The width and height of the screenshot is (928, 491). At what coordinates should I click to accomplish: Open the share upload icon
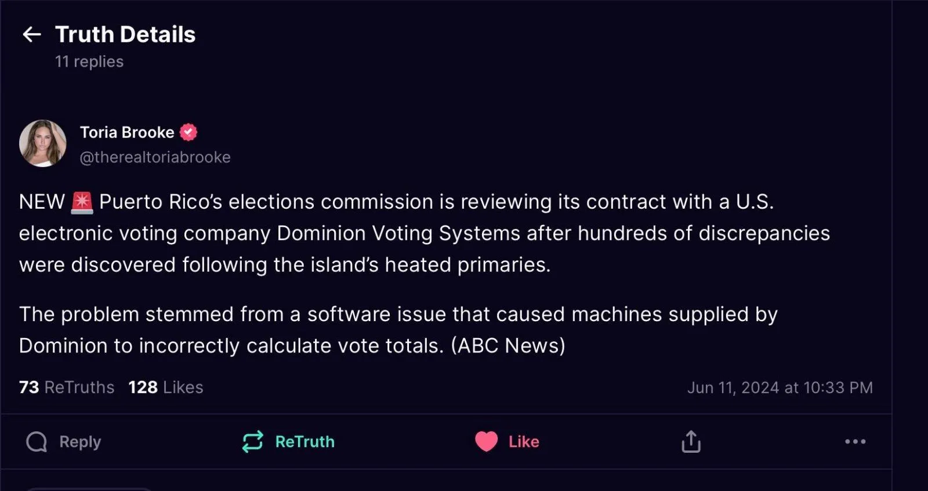pyautogui.click(x=691, y=442)
